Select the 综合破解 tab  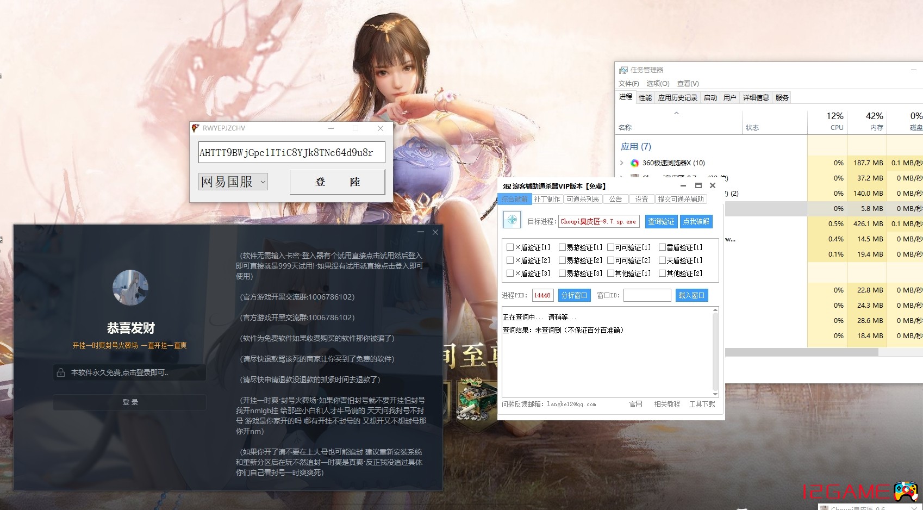click(x=514, y=199)
